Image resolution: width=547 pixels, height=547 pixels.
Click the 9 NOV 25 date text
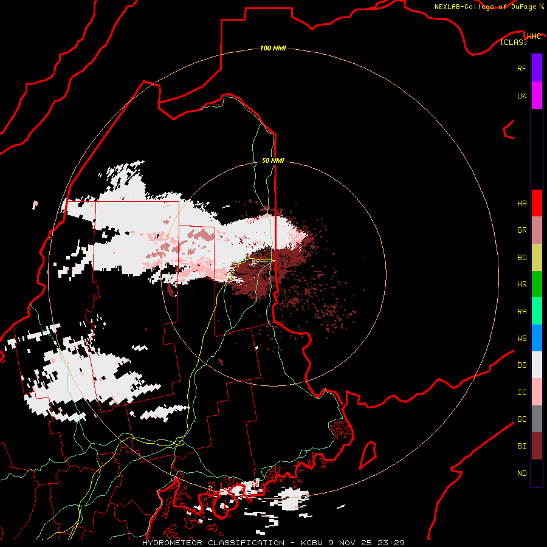350,543
